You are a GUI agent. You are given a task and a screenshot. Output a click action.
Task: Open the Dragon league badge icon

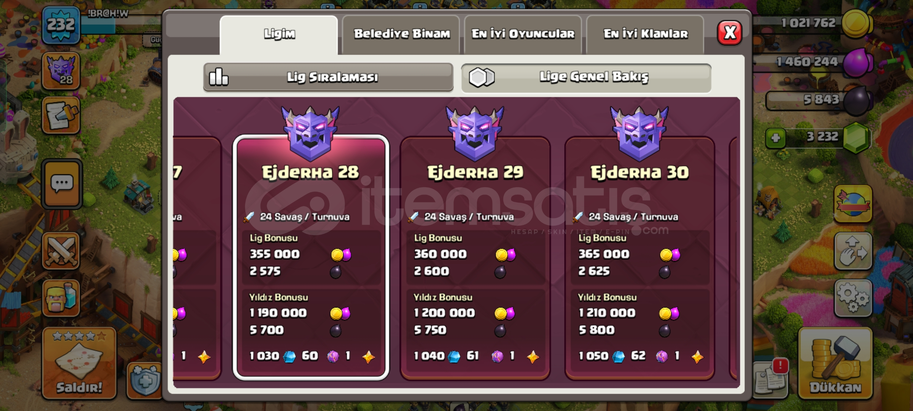[61, 71]
